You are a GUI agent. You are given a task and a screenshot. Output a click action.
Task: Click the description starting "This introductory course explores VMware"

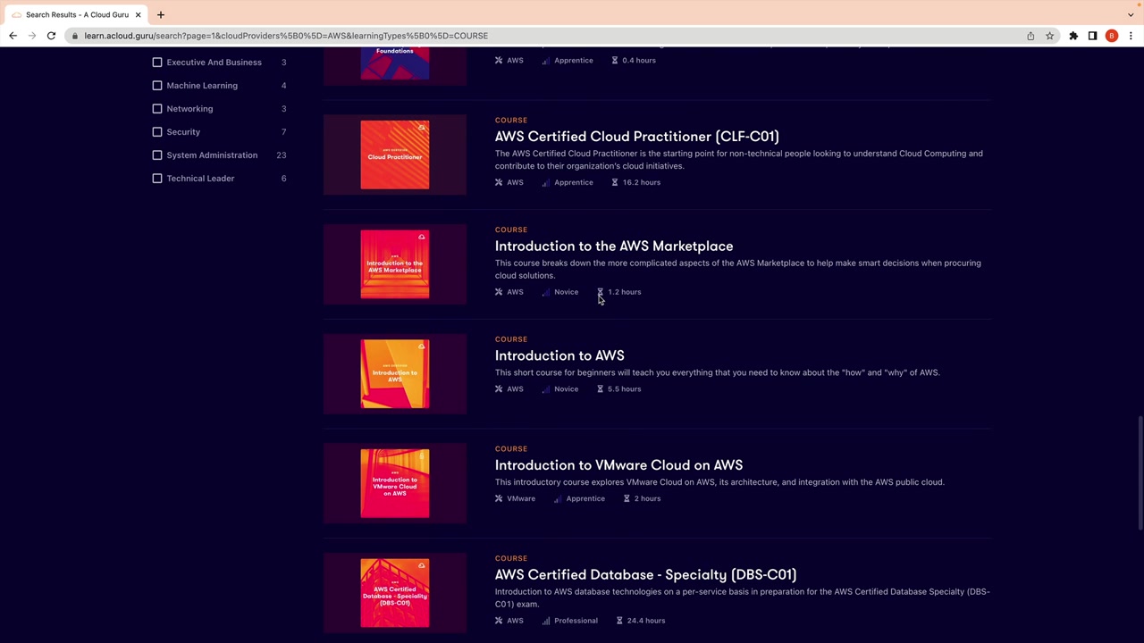click(719, 482)
